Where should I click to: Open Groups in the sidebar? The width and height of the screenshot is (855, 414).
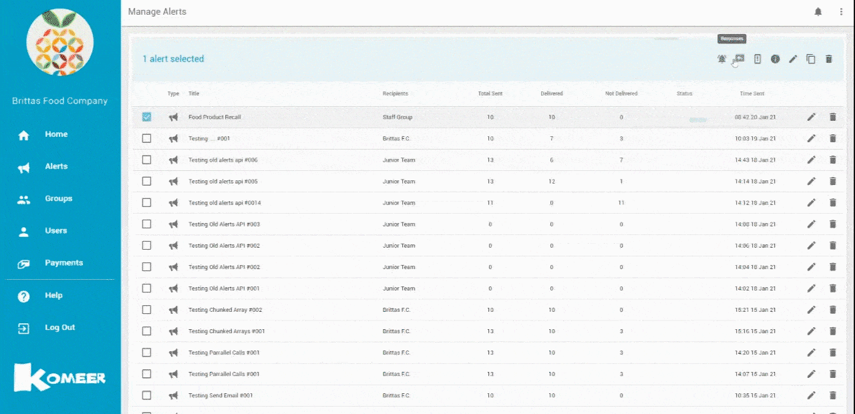tap(58, 198)
